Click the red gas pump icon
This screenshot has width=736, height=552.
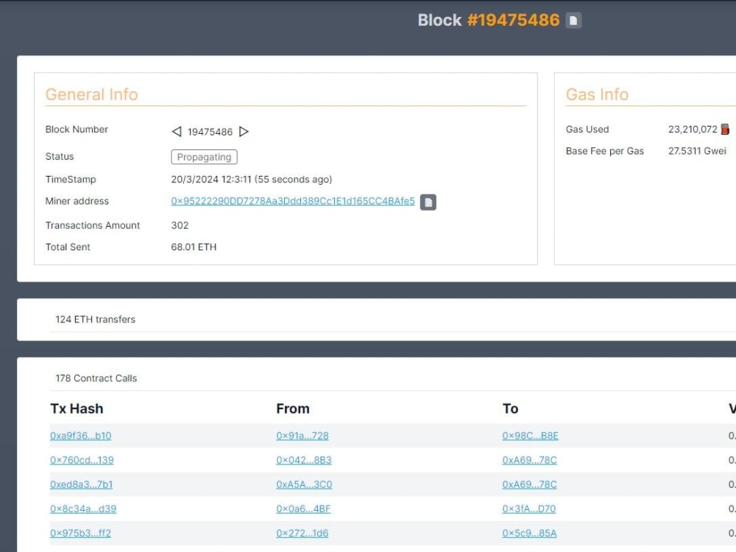(725, 129)
